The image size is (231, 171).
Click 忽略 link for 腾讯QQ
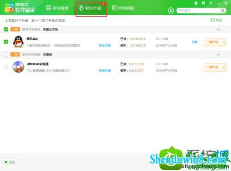coord(195,42)
